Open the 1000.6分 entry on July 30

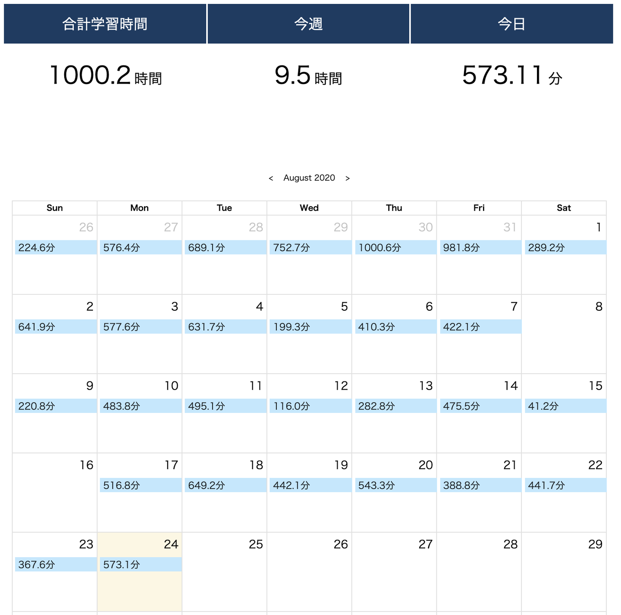click(395, 247)
